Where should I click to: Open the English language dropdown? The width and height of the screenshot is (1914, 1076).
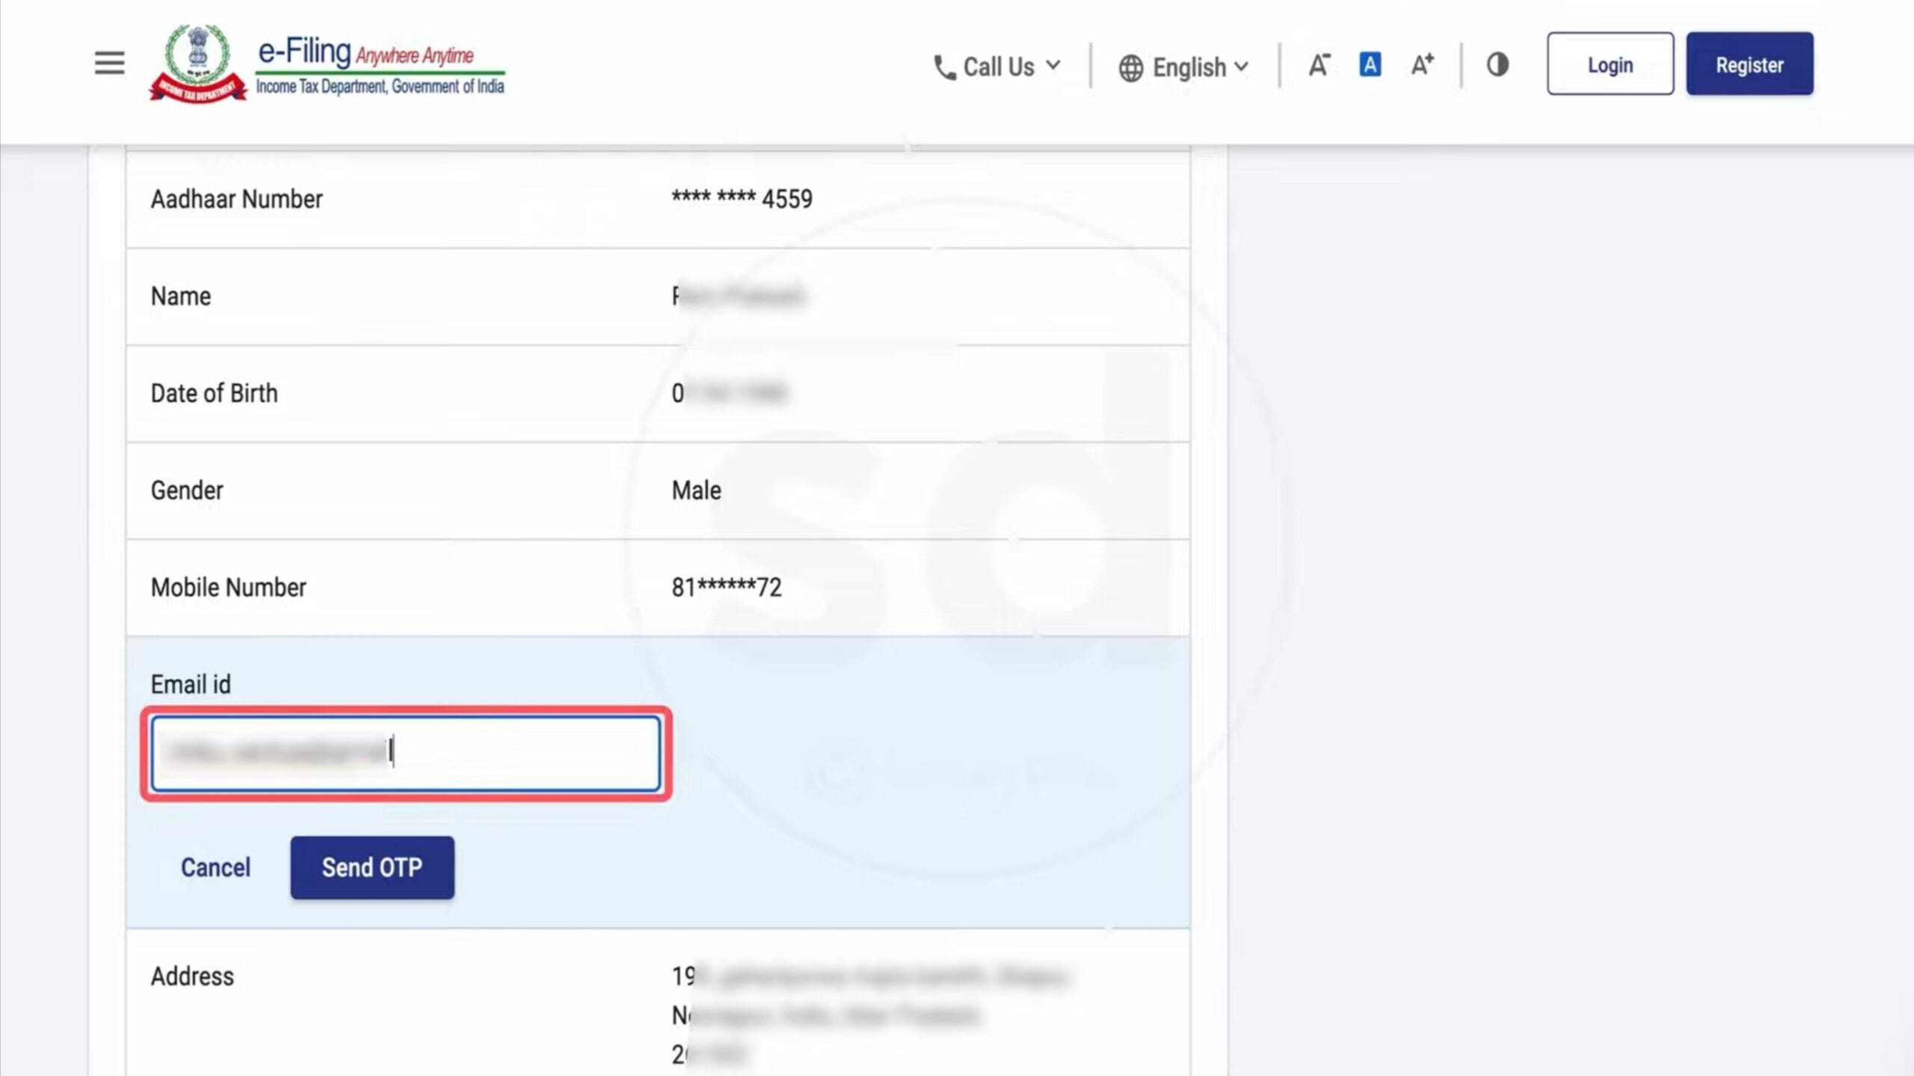pos(1189,67)
